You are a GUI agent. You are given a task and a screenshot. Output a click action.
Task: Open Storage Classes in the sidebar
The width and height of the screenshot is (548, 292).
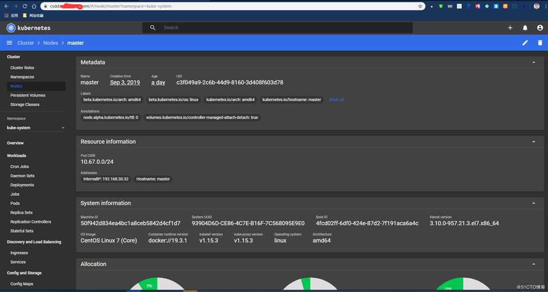click(25, 105)
